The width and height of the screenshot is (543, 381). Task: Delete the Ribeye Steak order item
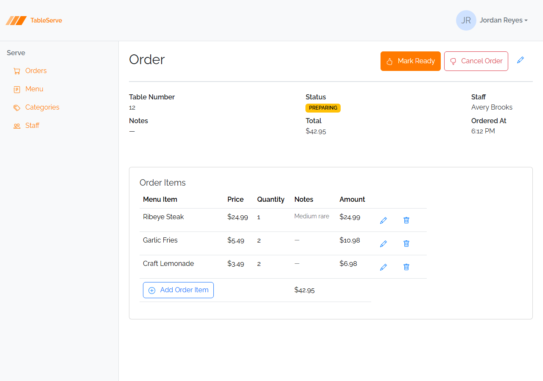406,220
